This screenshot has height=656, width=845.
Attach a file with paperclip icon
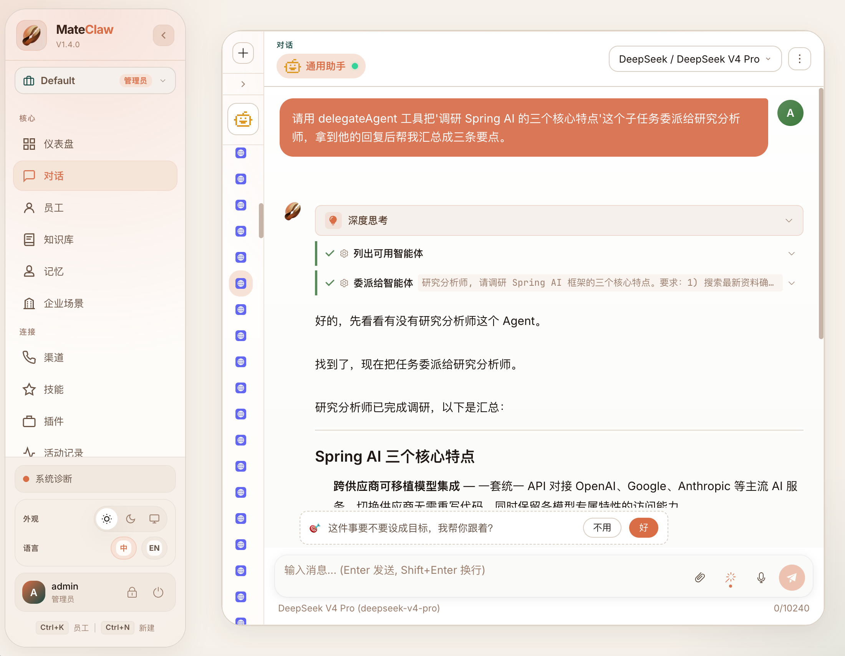(x=700, y=577)
